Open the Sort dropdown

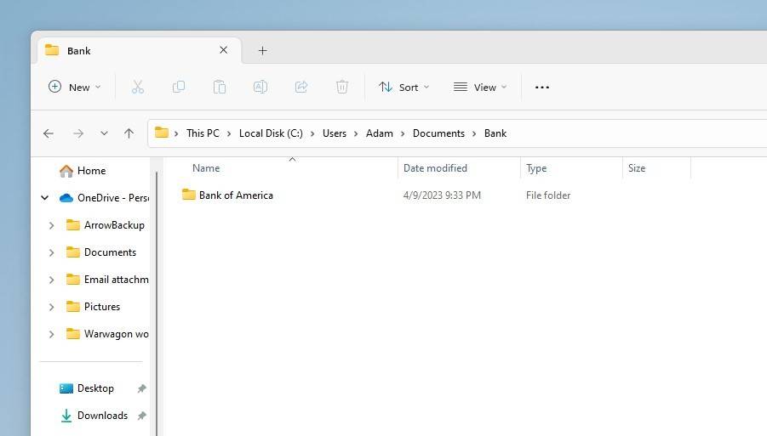(404, 88)
